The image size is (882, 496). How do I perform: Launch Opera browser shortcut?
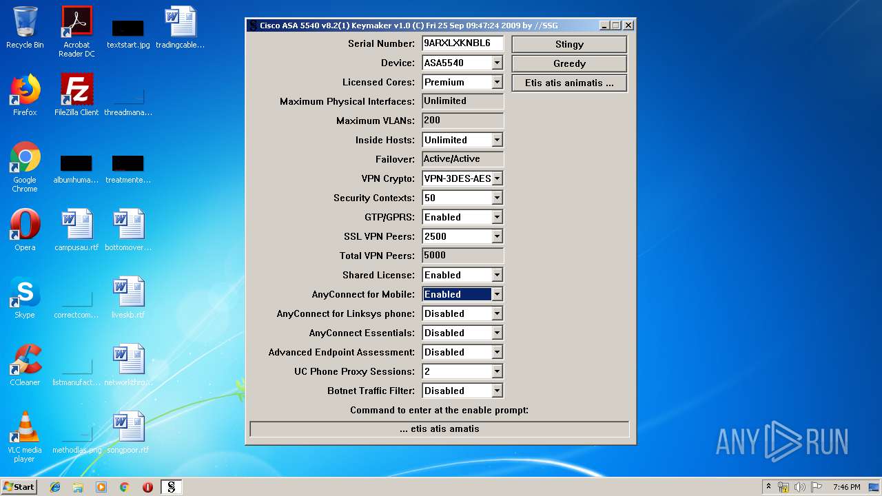[25, 230]
